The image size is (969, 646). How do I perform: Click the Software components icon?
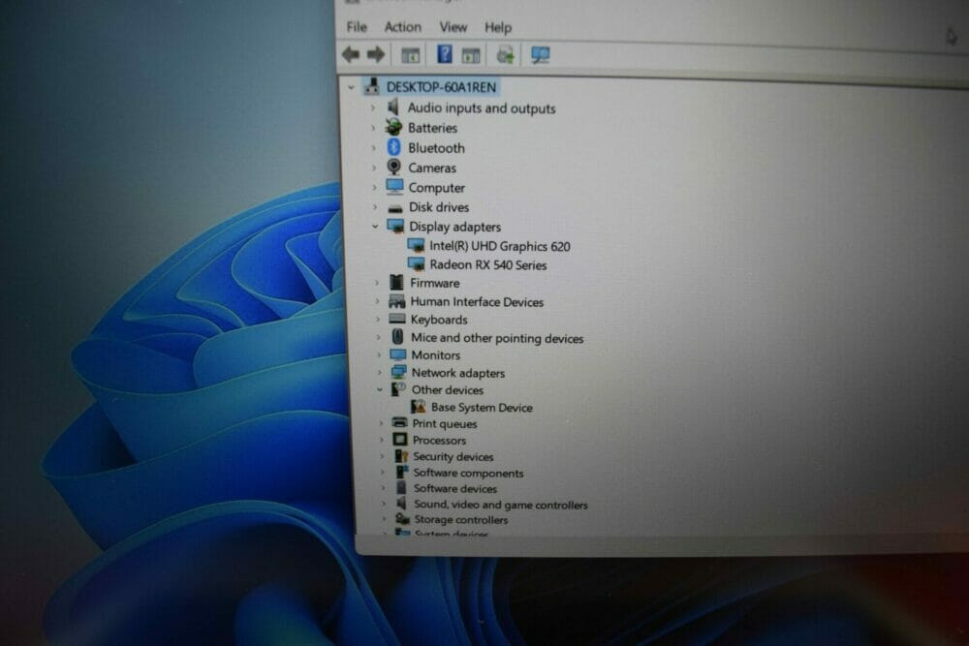coord(402,472)
